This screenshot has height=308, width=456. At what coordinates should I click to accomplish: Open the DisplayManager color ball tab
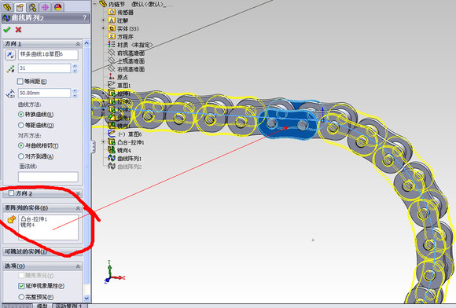coord(58,7)
